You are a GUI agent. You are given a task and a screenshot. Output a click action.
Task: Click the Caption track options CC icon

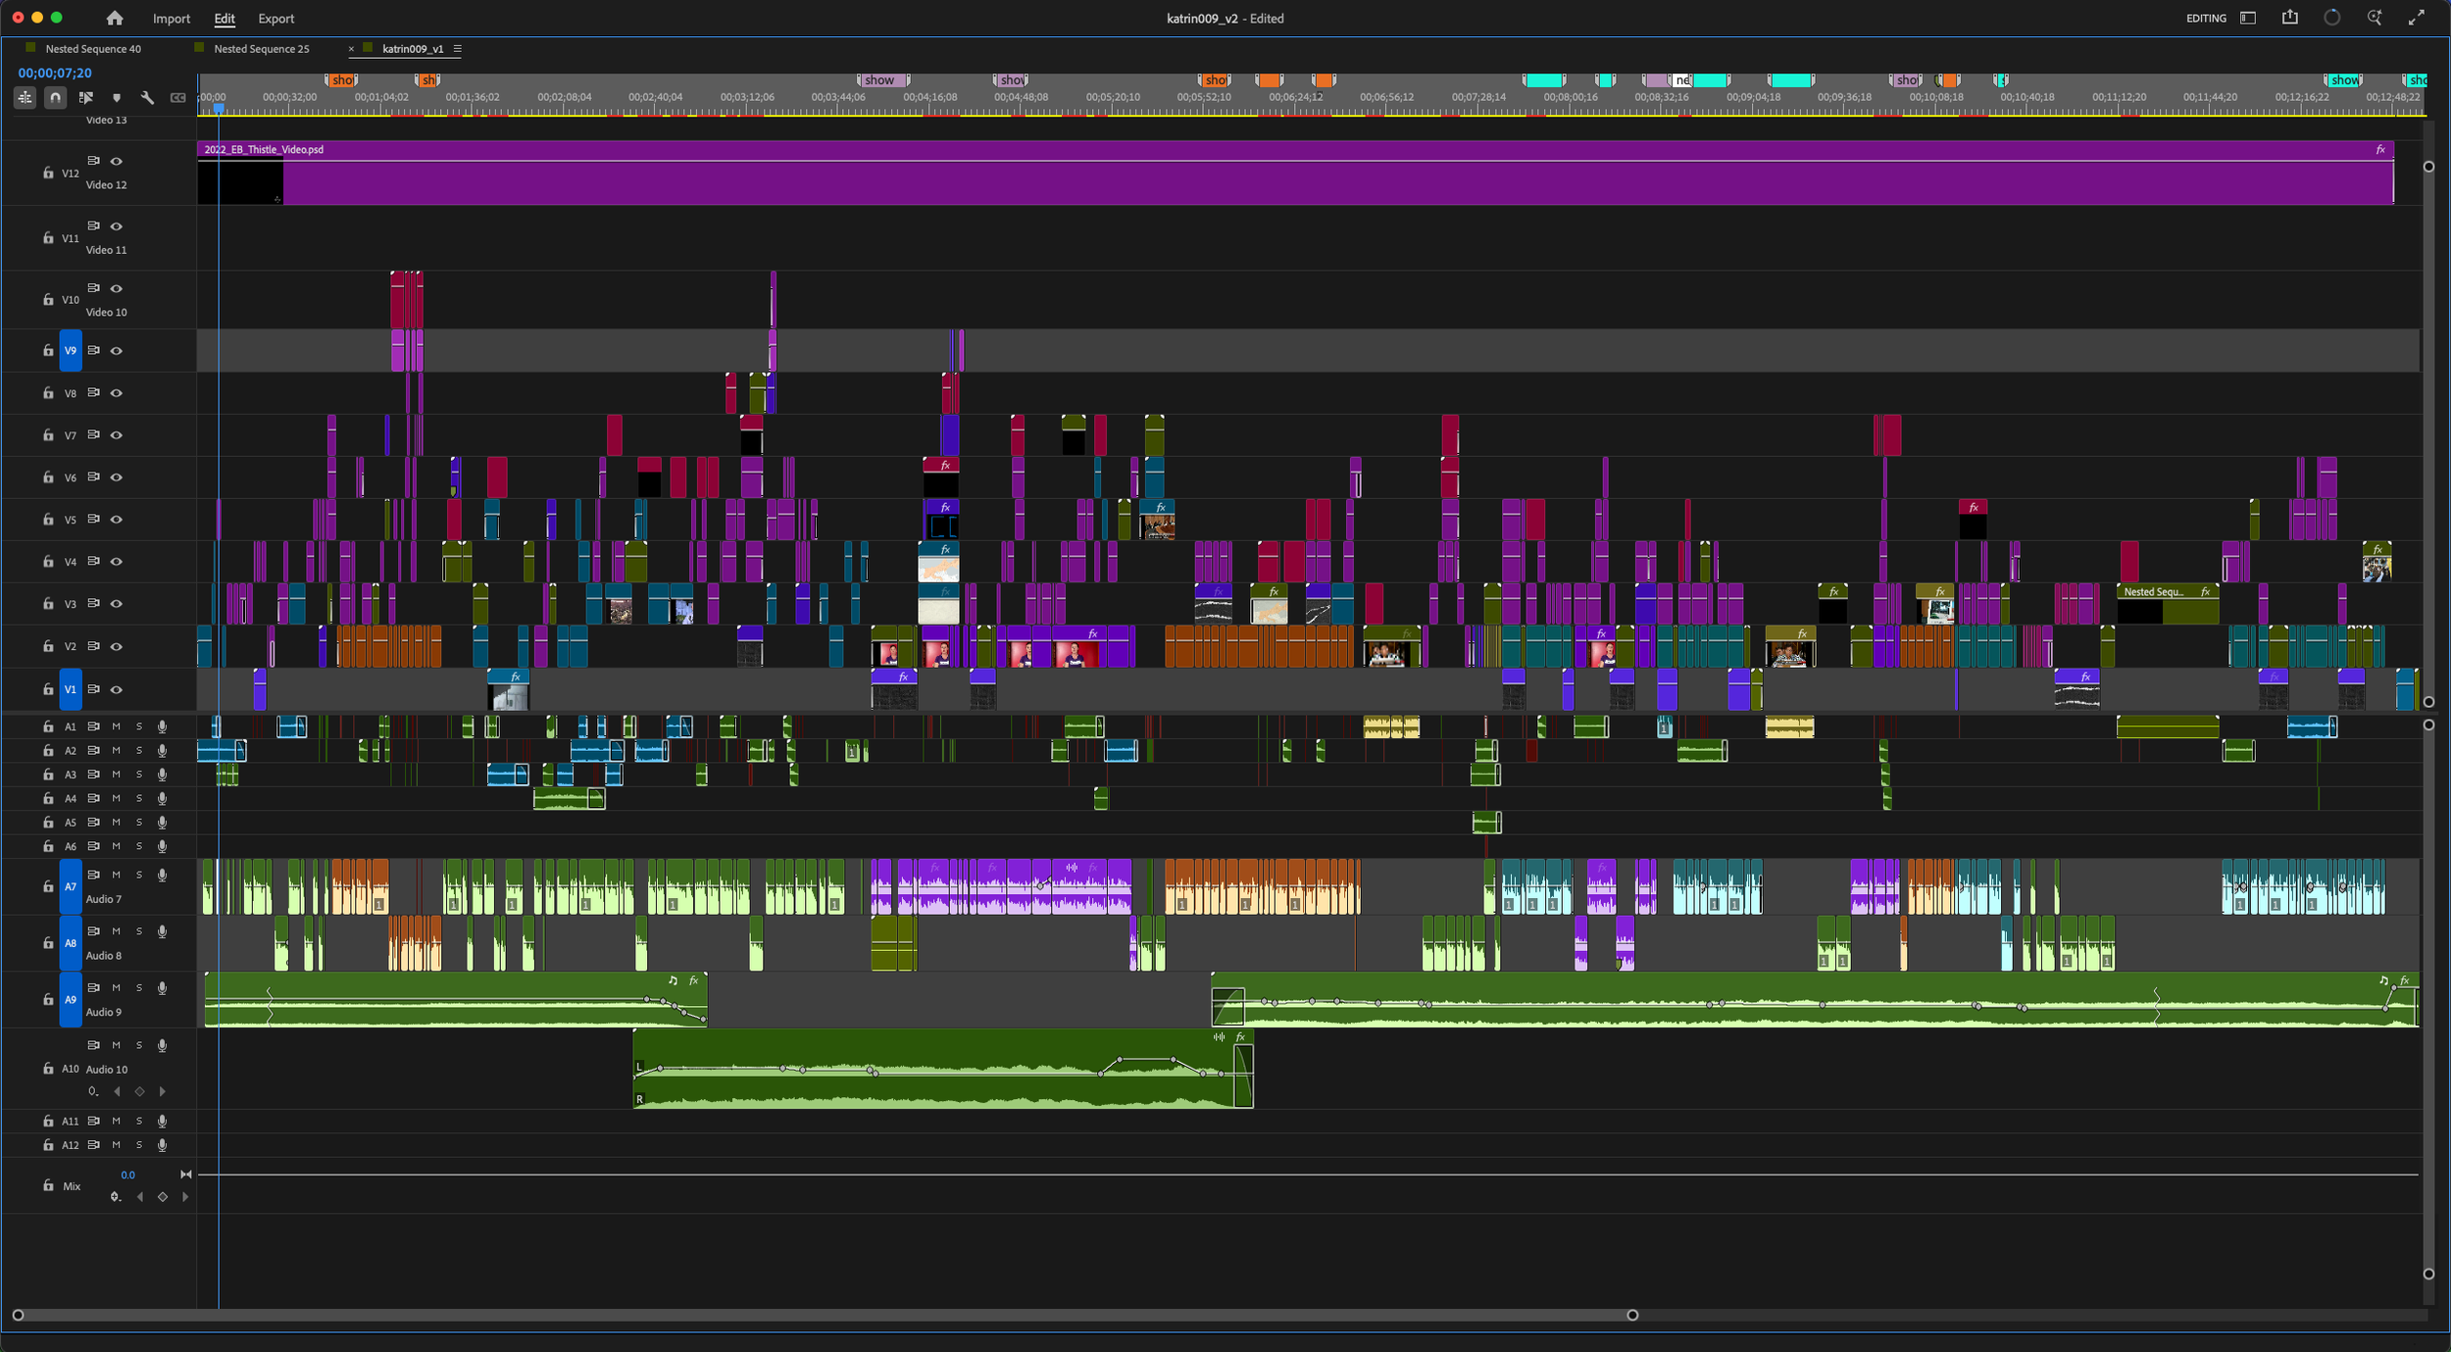coord(177,98)
